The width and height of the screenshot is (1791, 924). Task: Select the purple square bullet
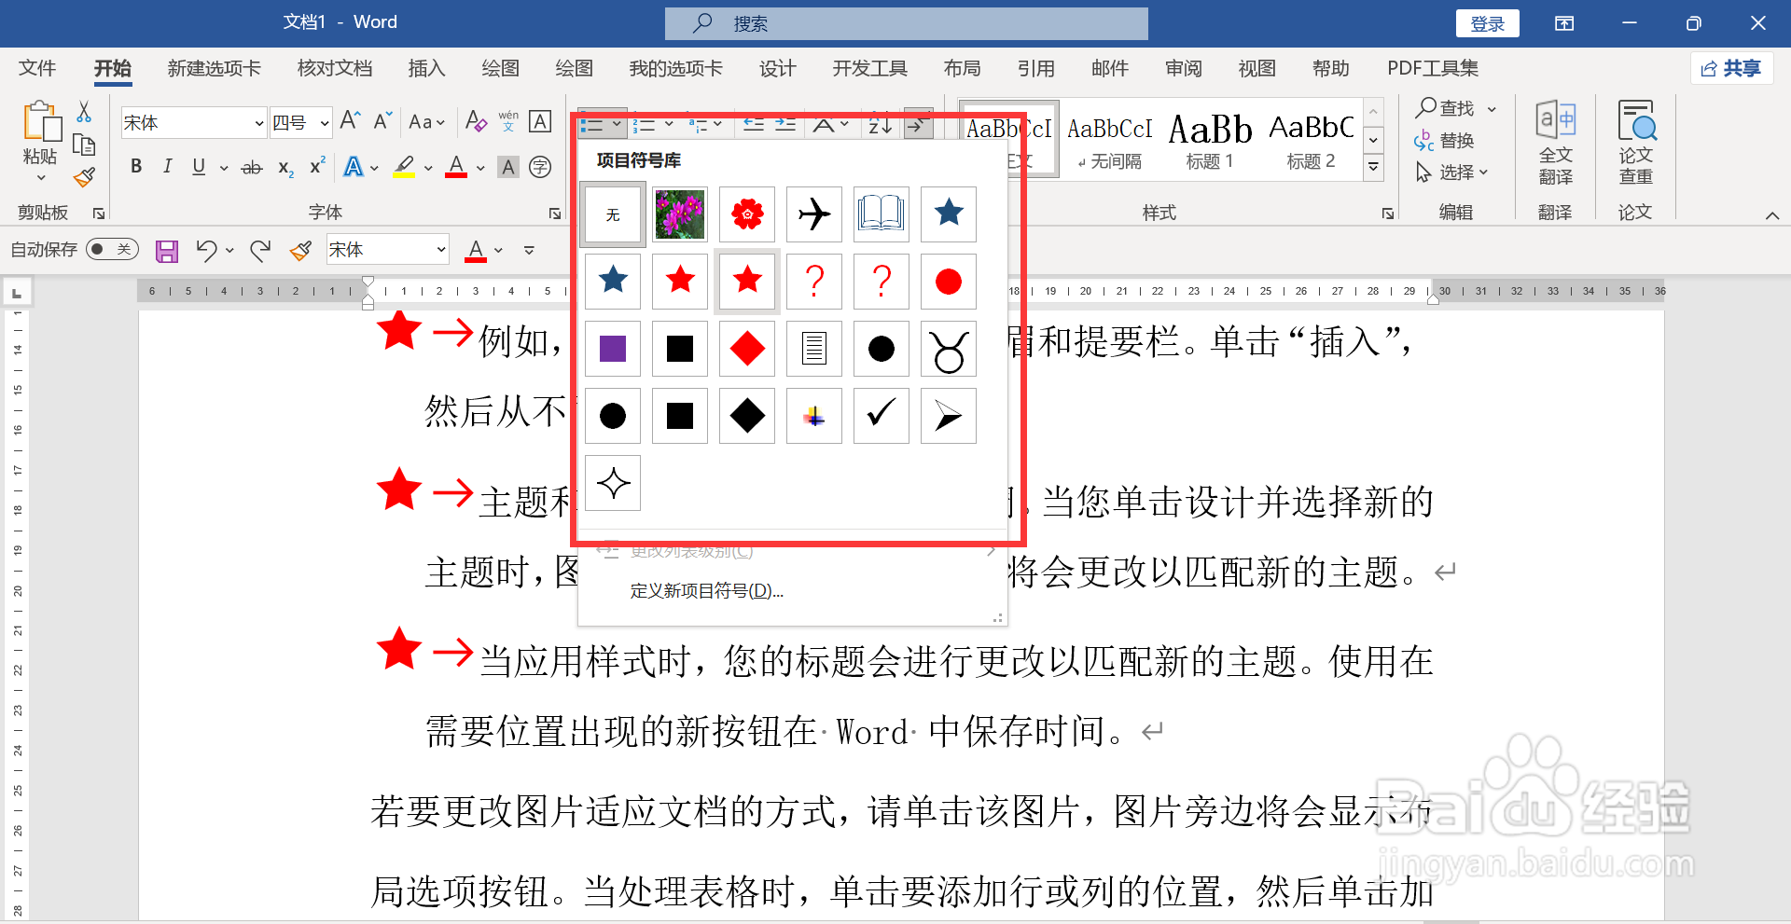pyautogui.click(x=613, y=349)
